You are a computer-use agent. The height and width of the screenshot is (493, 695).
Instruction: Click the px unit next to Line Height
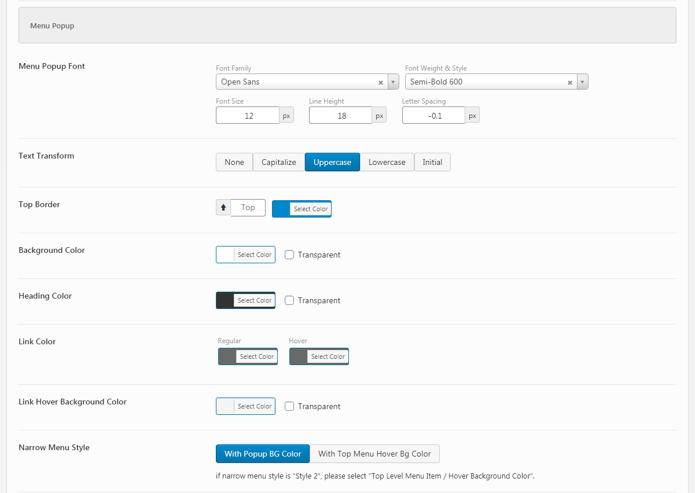[380, 115]
